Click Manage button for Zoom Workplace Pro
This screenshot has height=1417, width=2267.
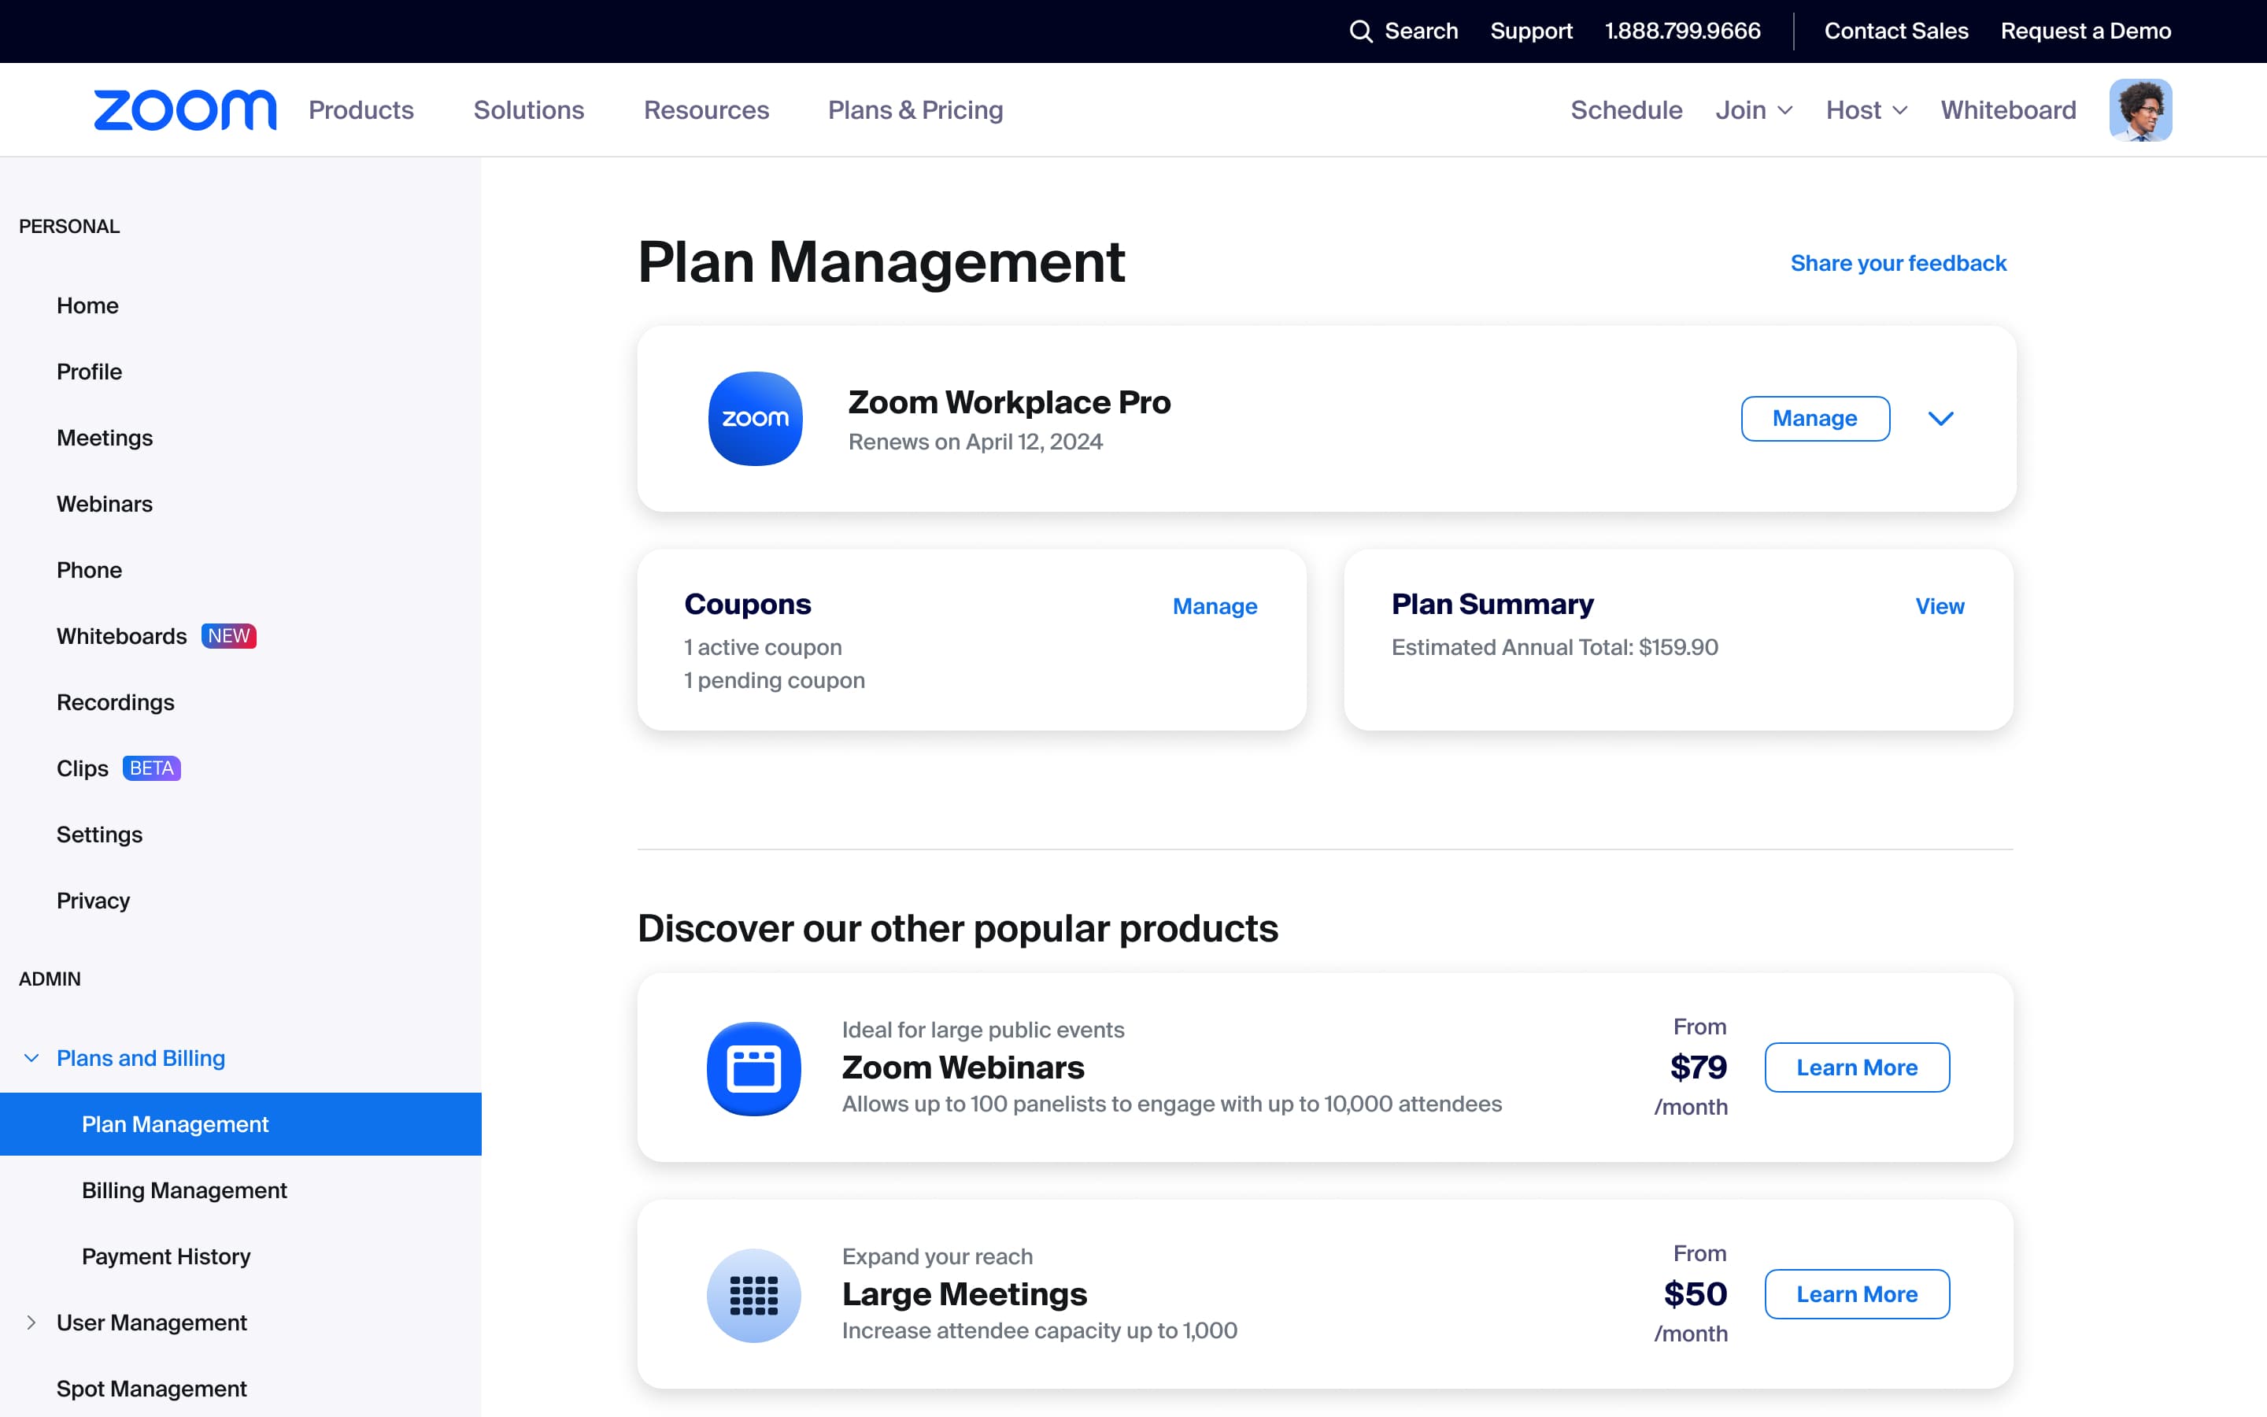coord(1814,418)
